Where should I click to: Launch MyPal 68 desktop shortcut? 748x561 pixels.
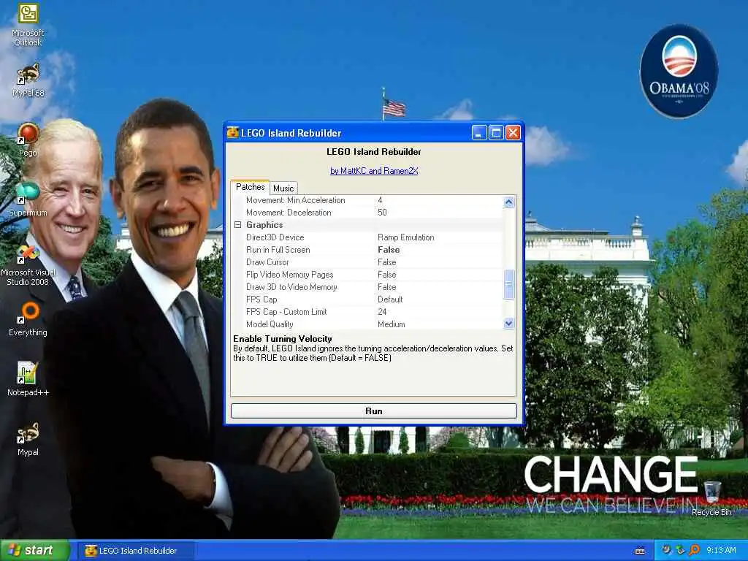click(28, 80)
